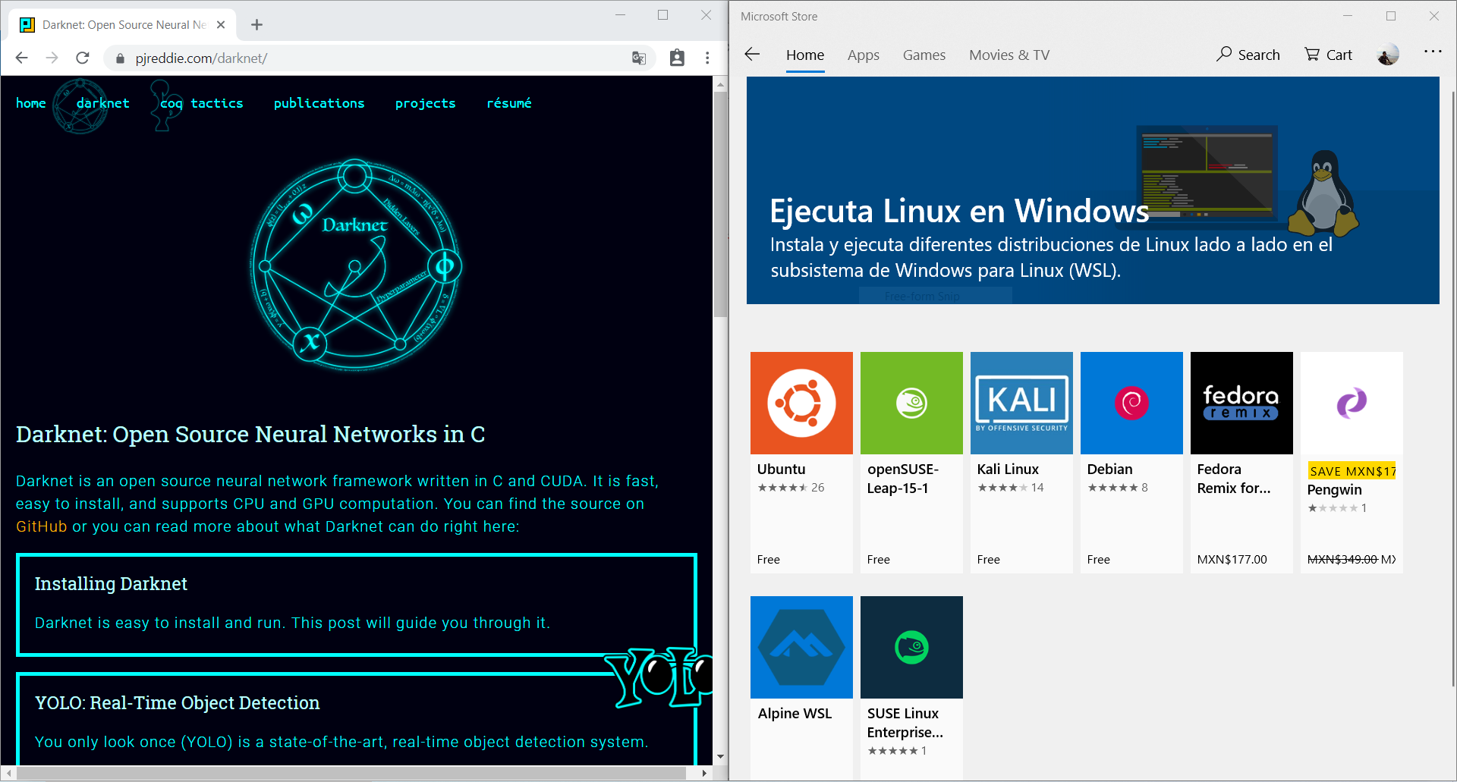Open YOLO: Real-Time Object Detection heading
1457x782 pixels.
click(x=178, y=703)
